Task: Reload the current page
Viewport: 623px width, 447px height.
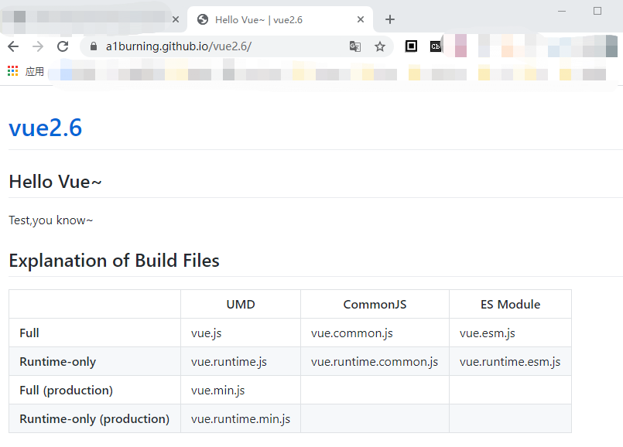Action: [x=63, y=46]
